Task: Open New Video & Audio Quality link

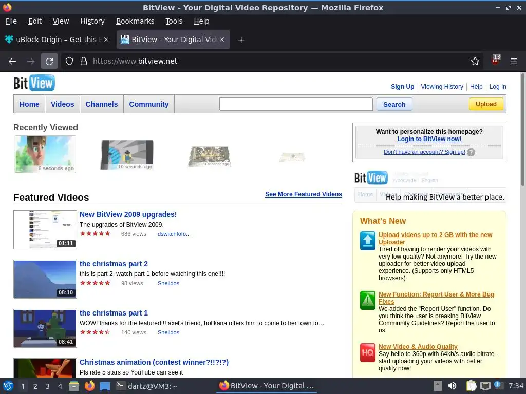Action: [418, 347]
